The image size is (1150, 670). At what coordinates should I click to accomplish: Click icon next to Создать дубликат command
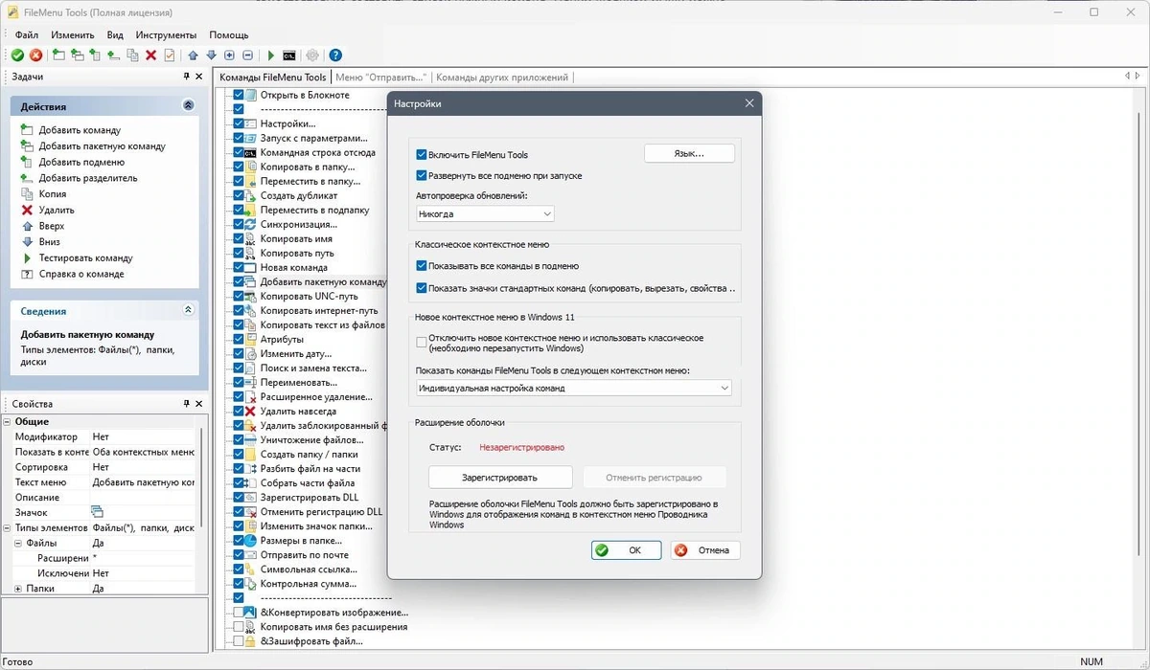250,195
